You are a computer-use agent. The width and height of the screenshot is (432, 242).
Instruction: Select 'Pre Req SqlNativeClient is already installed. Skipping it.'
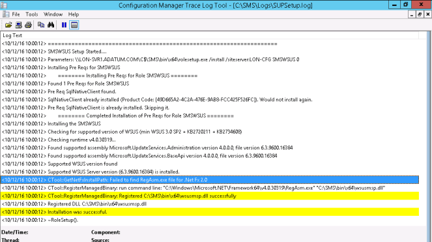pos(210,108)
